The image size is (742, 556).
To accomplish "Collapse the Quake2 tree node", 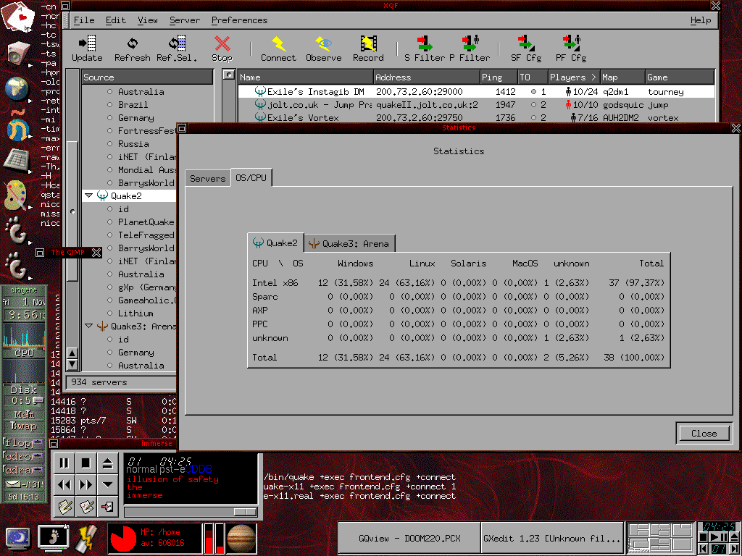I will tap(88, 196).
